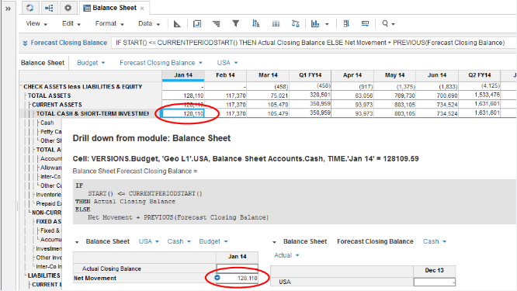Open the chart type dropdown arrow
The width and height of the screenshot is (517, 291).
pyautogui.click(x=327, y=24)
